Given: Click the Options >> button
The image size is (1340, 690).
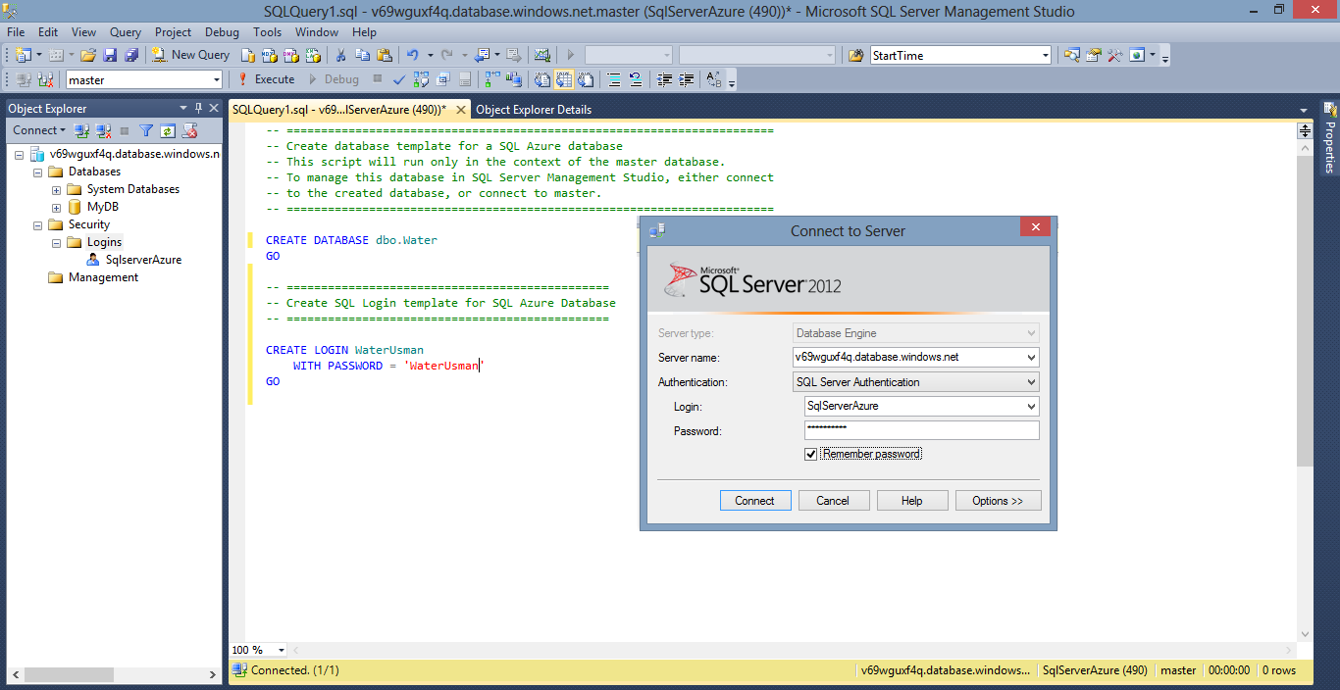Looking at the screenshot, I should coord(998,501).
